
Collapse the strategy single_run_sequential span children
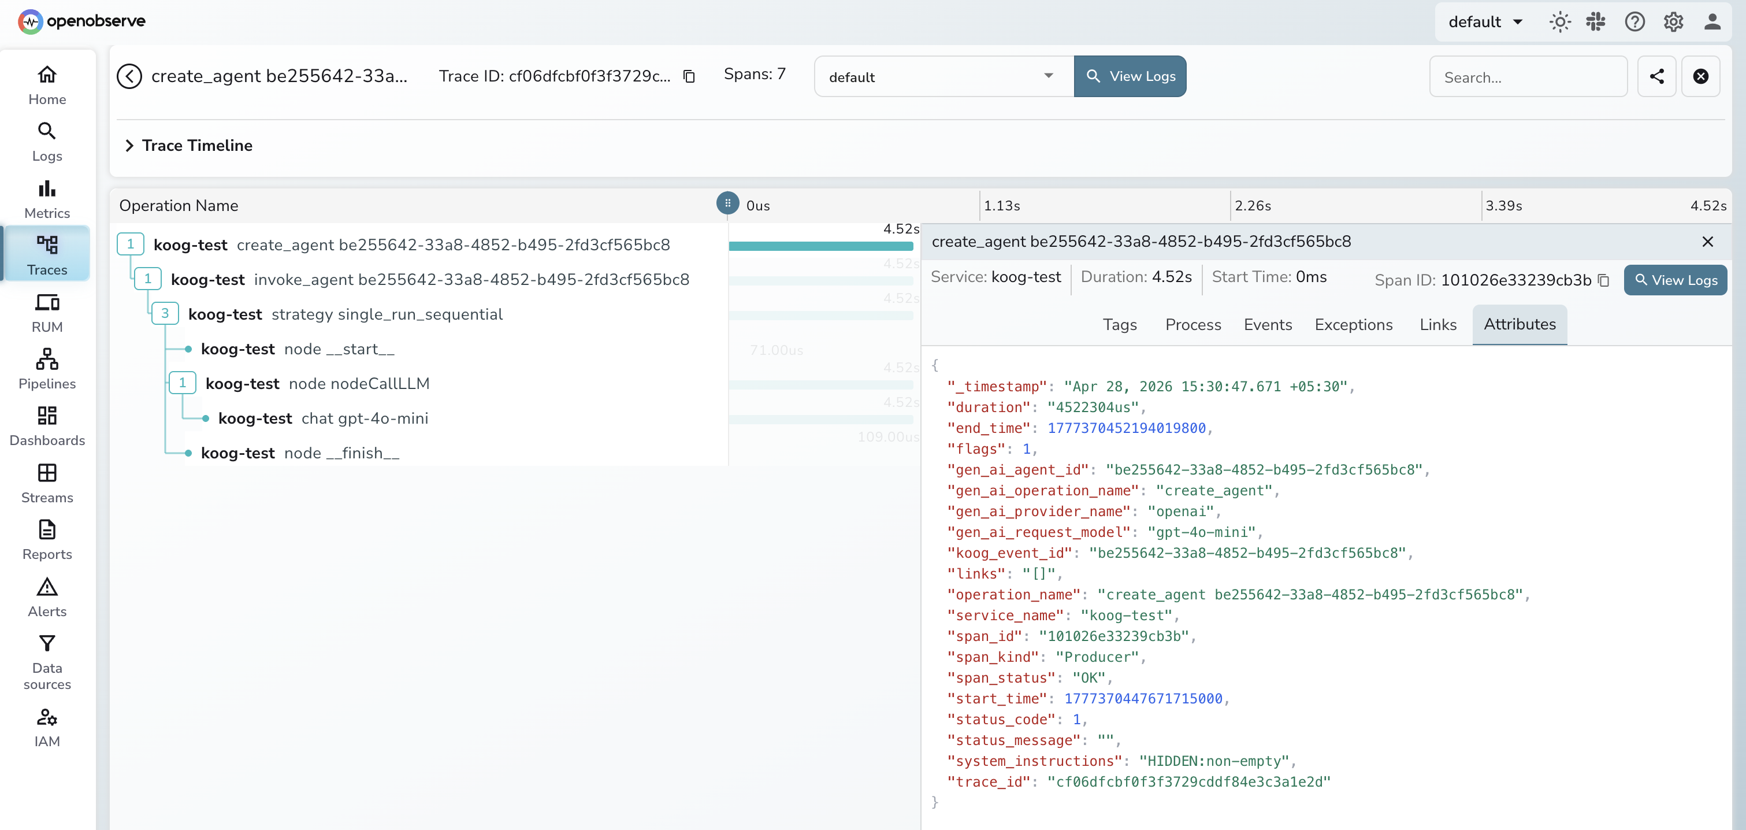pos(165,313)
